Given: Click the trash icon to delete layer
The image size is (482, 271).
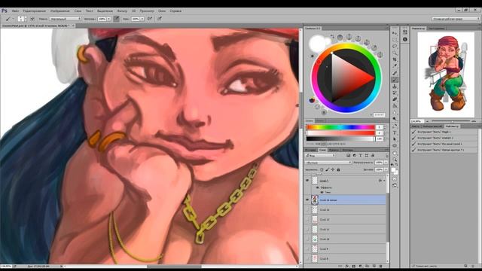Looking at the screenshot, I should pos(381,266).
